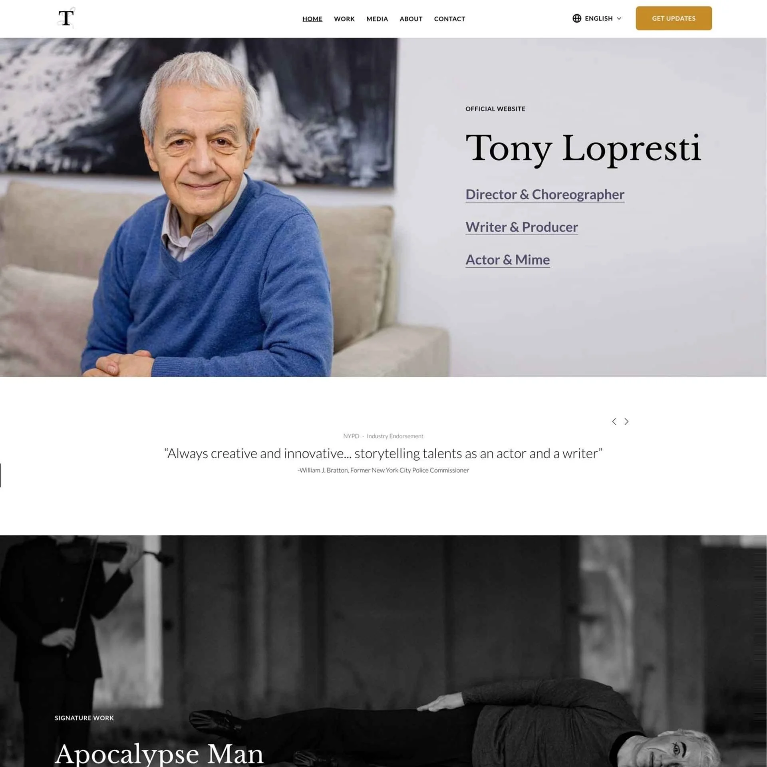Navigate to the ABOUT page
The image size is (767, 767).
pos(411,19)
